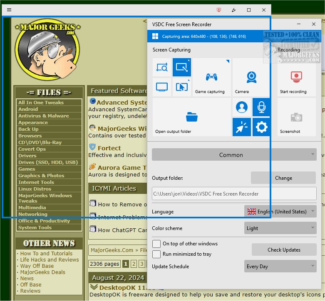The image size is (325, 301).
Task: Toggle the webcam overlay person icon
Action: click(x=242, y=107)
